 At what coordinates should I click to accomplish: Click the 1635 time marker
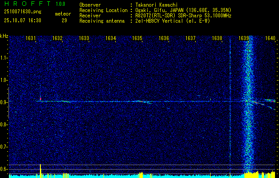(x=137, y=38)
